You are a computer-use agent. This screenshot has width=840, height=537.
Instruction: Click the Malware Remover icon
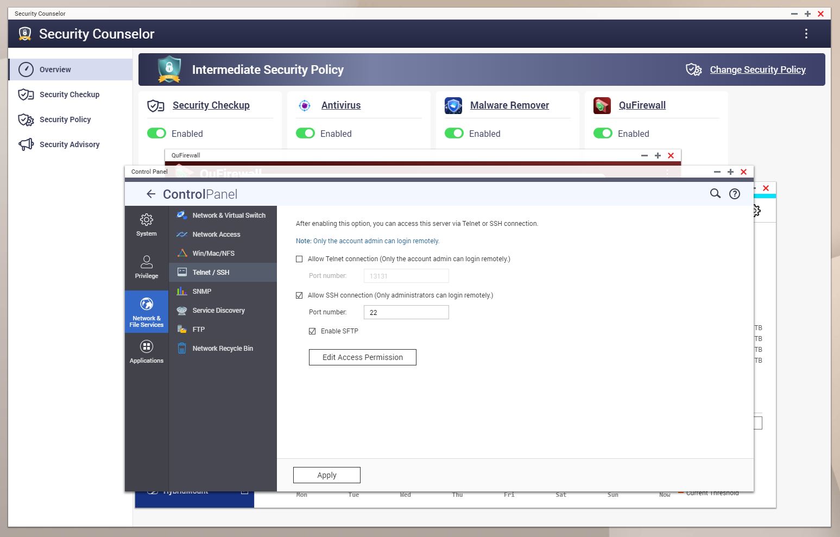pyautogui.click(x=453, y=105)
